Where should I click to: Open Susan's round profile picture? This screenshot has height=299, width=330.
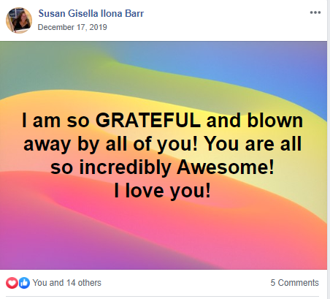coord(19,20)
